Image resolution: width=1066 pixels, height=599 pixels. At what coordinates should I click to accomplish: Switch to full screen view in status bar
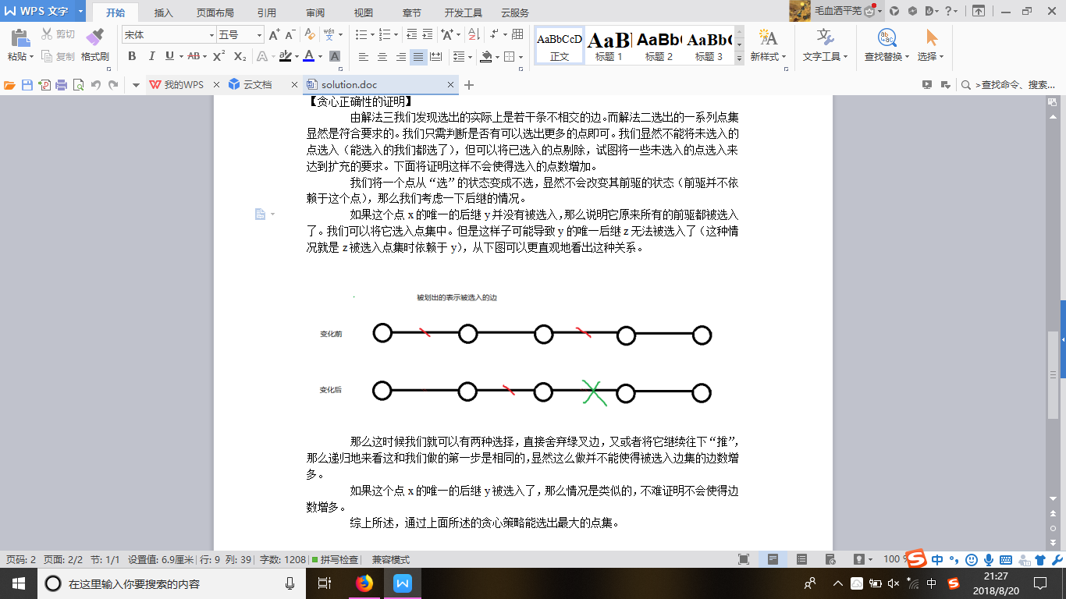click(x=744, y=559)
